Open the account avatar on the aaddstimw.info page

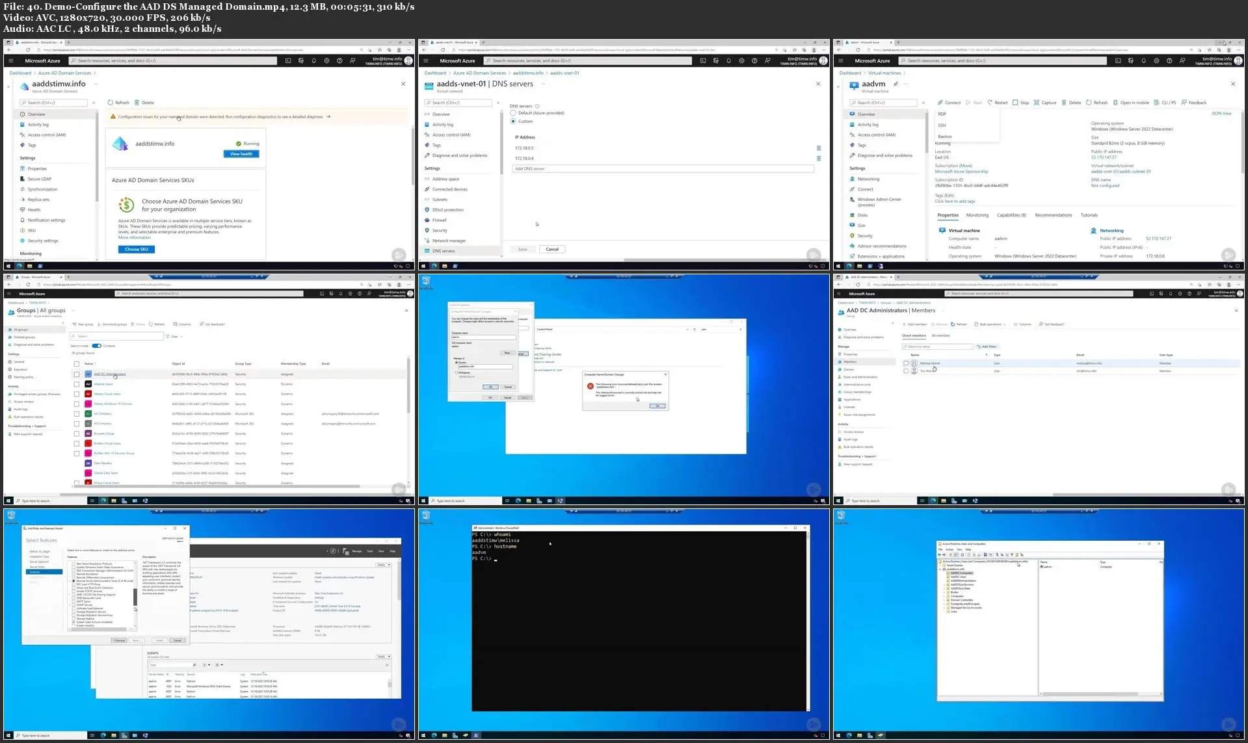pyautogui.click(x=408, y=60)
